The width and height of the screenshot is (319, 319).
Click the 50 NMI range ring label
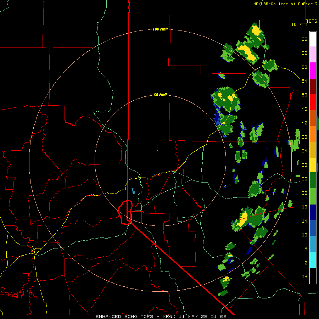pyautogui.click(x=160, y=95)
